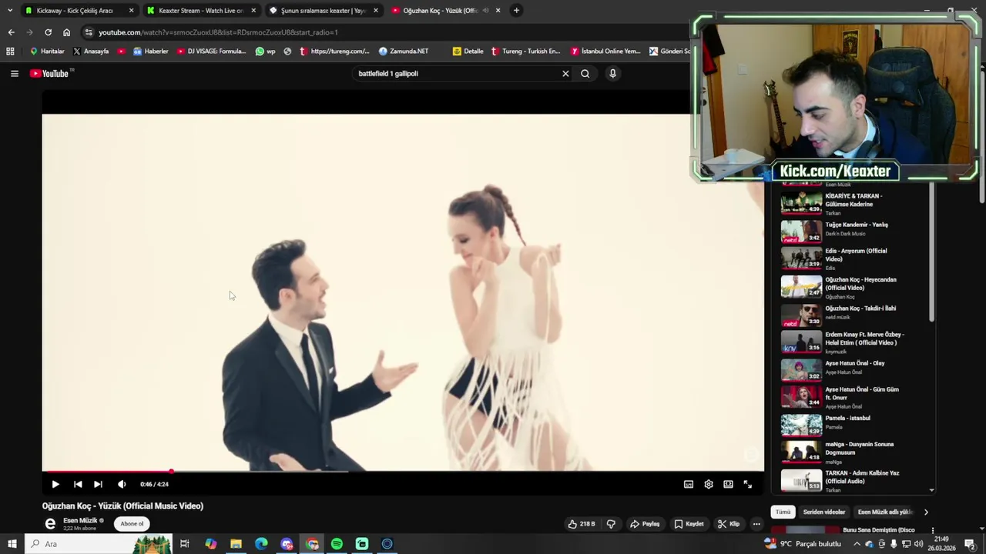This screenshot has width=986, height=554.
Task: Open the video in full screen
Action: tap(747, 484)
